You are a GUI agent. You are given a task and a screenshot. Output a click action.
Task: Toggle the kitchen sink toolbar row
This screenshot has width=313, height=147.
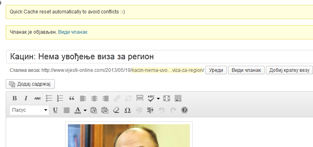tap(178, 98)
